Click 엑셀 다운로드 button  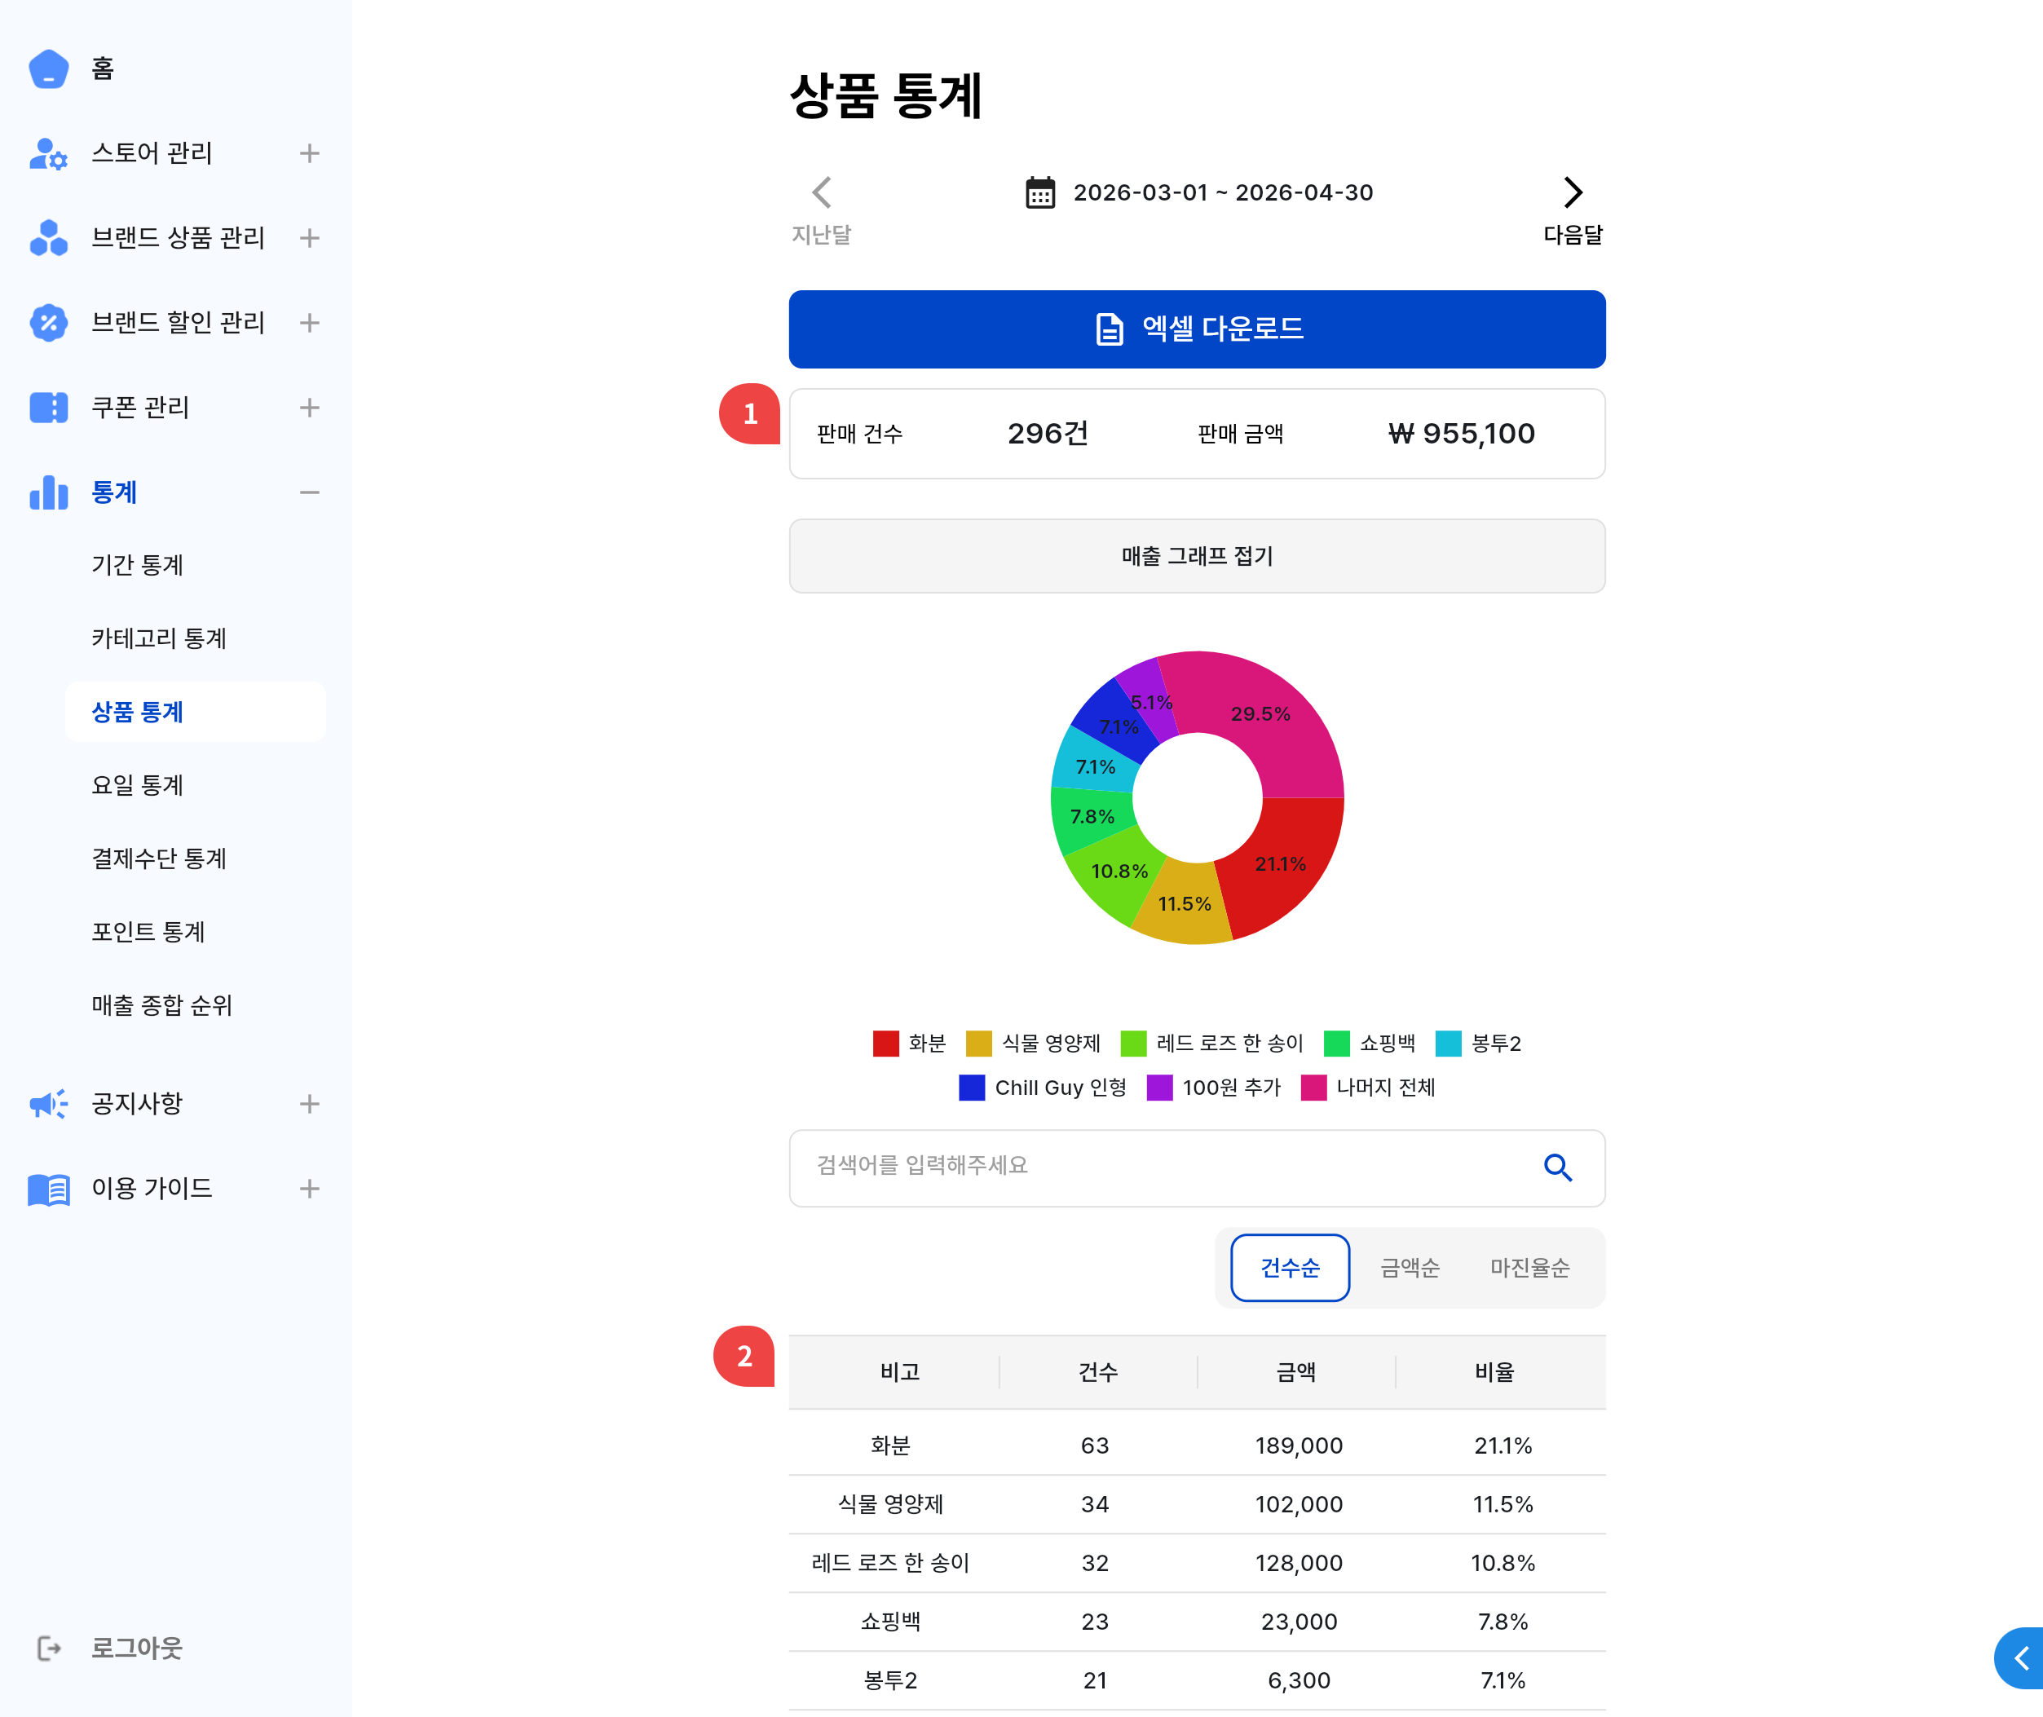[x=1196, y=329]
